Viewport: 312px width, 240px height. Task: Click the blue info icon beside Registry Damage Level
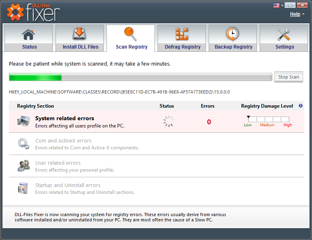[x=301, y=106]
